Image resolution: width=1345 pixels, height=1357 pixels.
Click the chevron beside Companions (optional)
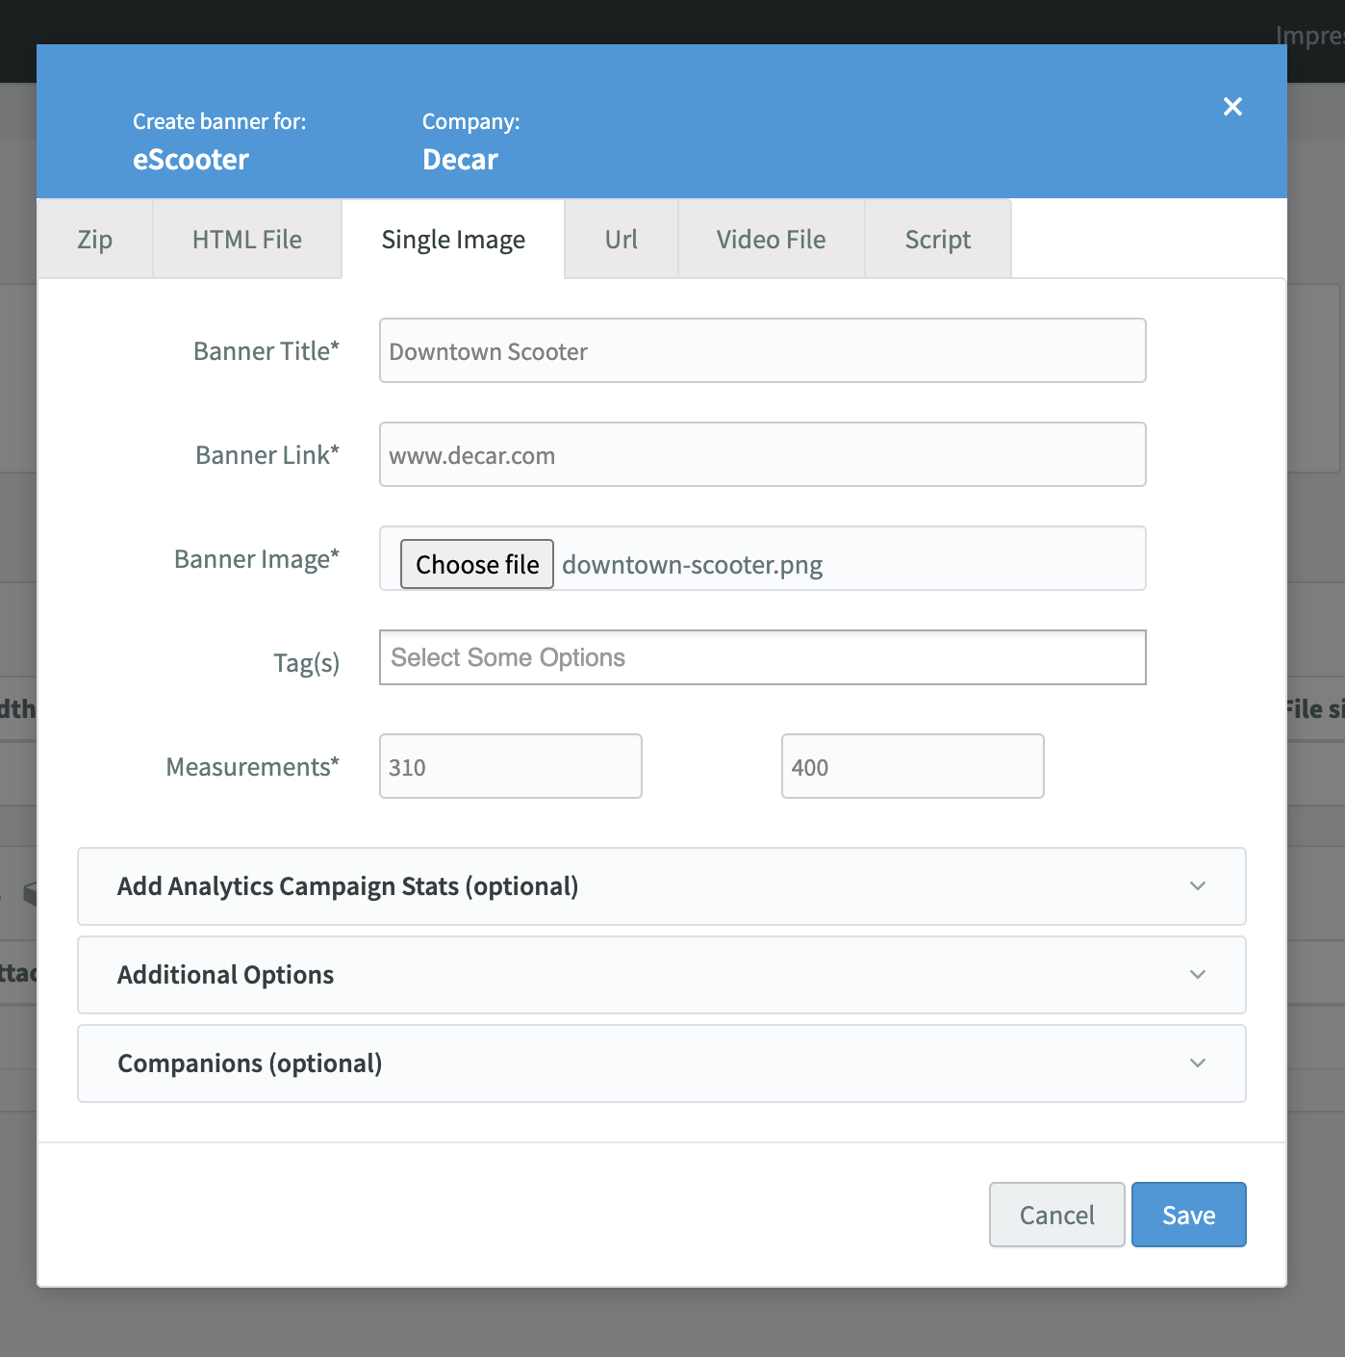point(1198,1063)
